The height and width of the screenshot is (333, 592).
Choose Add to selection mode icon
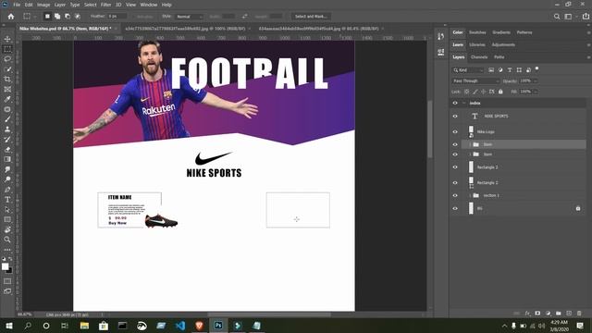click(x=57, y=17)
